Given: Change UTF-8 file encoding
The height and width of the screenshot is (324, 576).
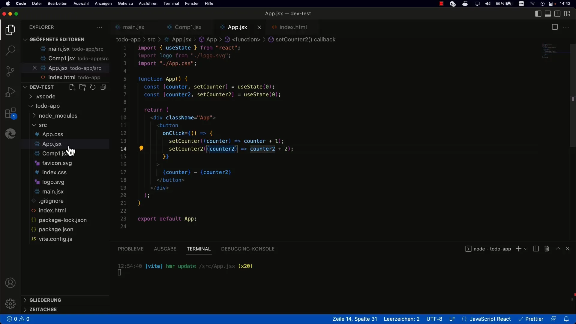Looking at the screenshot, I should [434, 319].
